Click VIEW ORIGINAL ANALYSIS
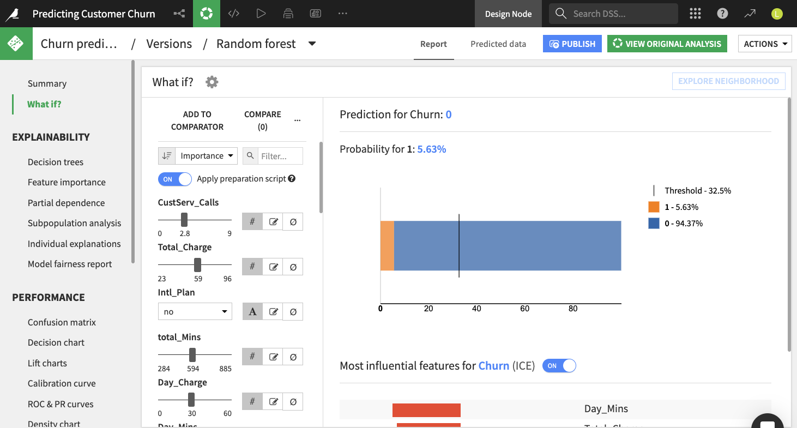The width and height of the screenshot is (797, 428). (x=667, y=43)
